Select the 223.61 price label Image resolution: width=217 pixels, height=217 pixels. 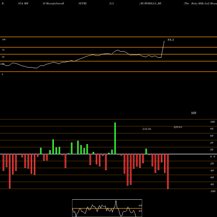click(x=178, y=127)
